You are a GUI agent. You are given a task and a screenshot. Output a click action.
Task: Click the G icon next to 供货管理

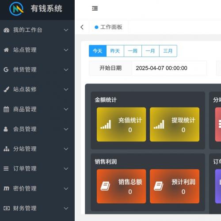[x=6, y=69]
